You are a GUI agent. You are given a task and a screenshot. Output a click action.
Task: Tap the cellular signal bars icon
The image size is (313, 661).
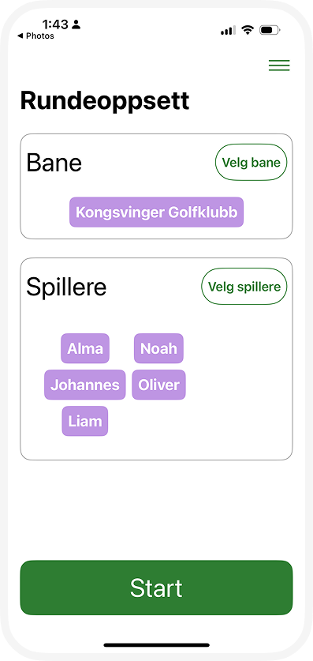click(228, 30)
